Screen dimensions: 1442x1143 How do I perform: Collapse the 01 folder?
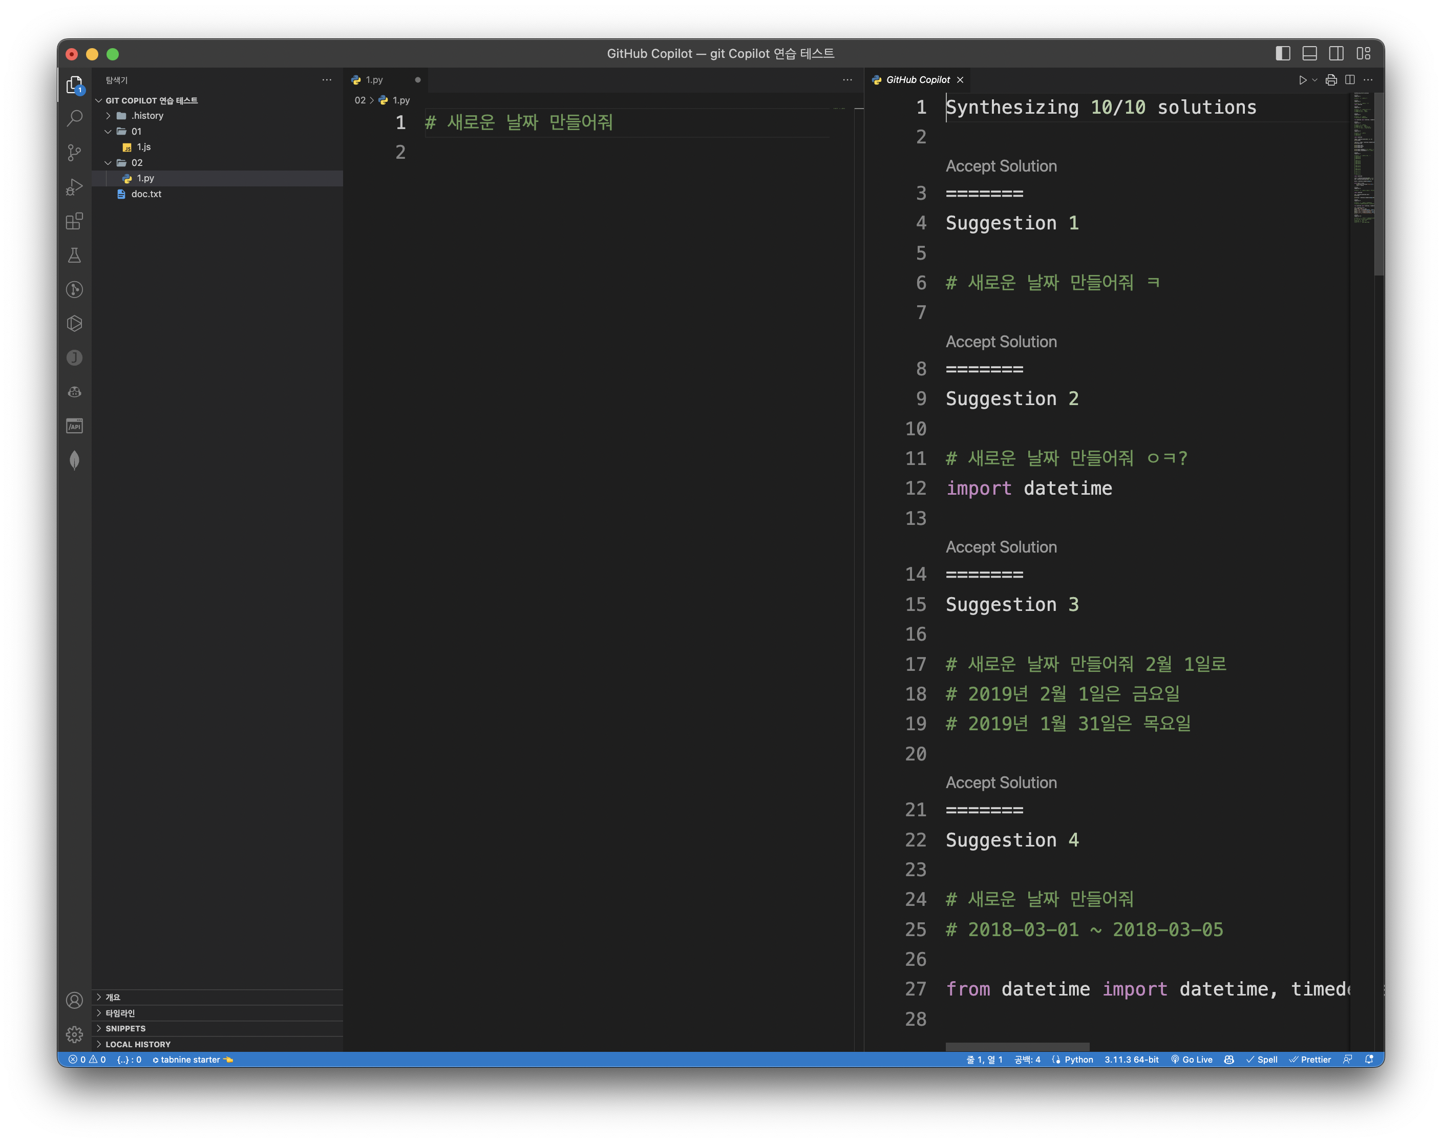(x=217, y=131)
